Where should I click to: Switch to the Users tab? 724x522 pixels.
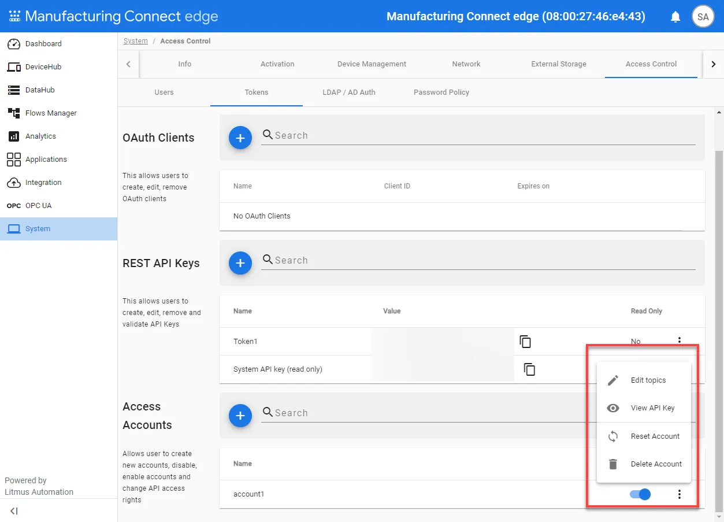[x=164, y=92]
